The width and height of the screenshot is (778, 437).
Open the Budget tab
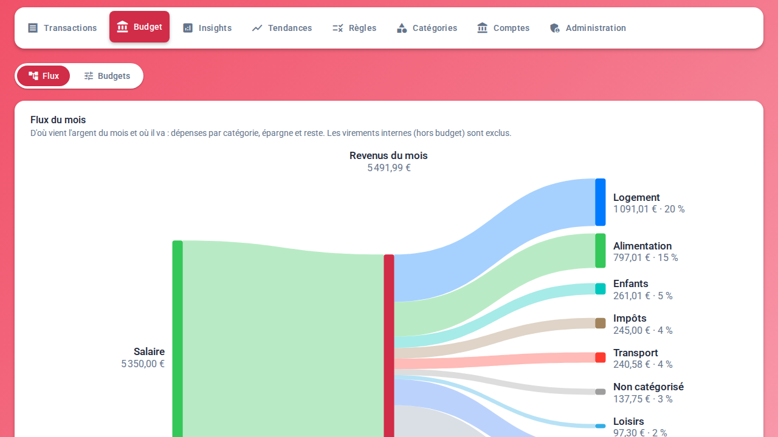pos(139,27)
